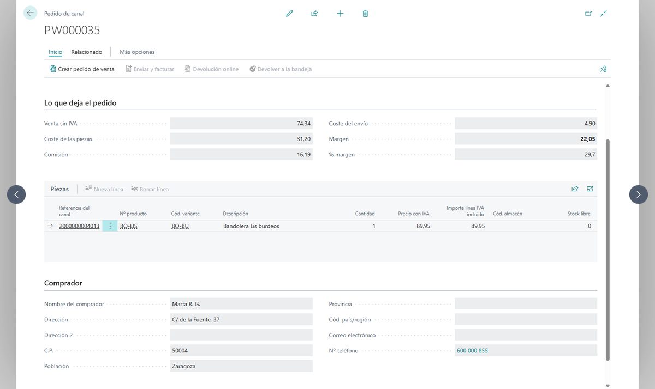Select Devolución online action
The width and height of the screenshot is (655, 389).
coord(211,69)
